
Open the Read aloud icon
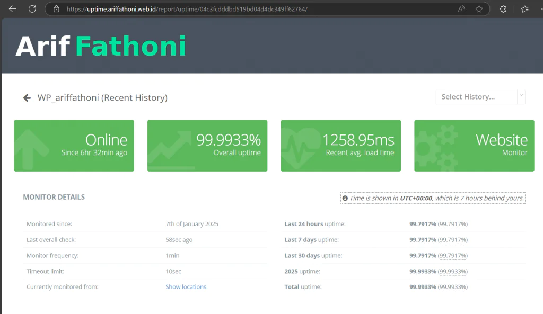461,9
